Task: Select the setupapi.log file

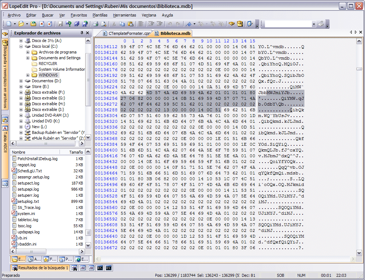Action: [28, 189]
